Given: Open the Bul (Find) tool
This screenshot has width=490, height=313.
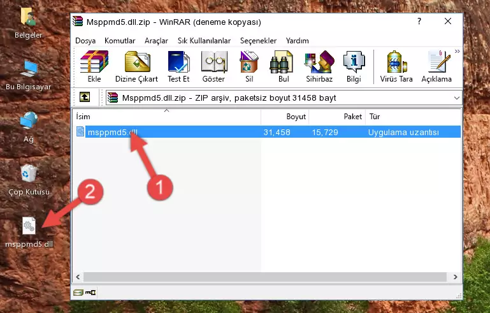Looking at the screenshot, I should point(284,66).
